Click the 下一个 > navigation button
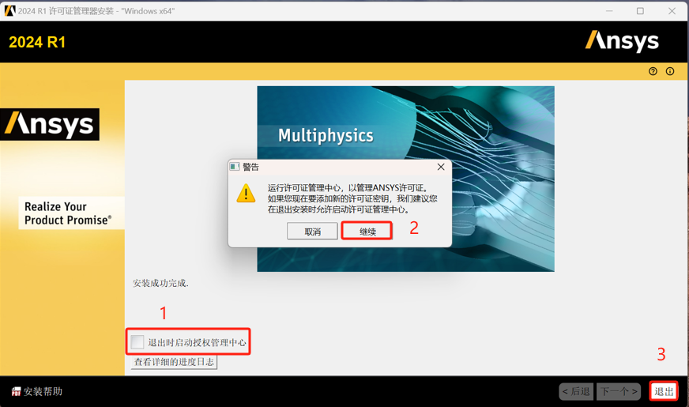 tap(619, 391)
